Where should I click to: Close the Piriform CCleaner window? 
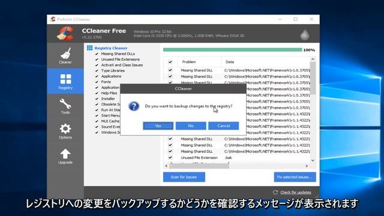coord(311,19)
